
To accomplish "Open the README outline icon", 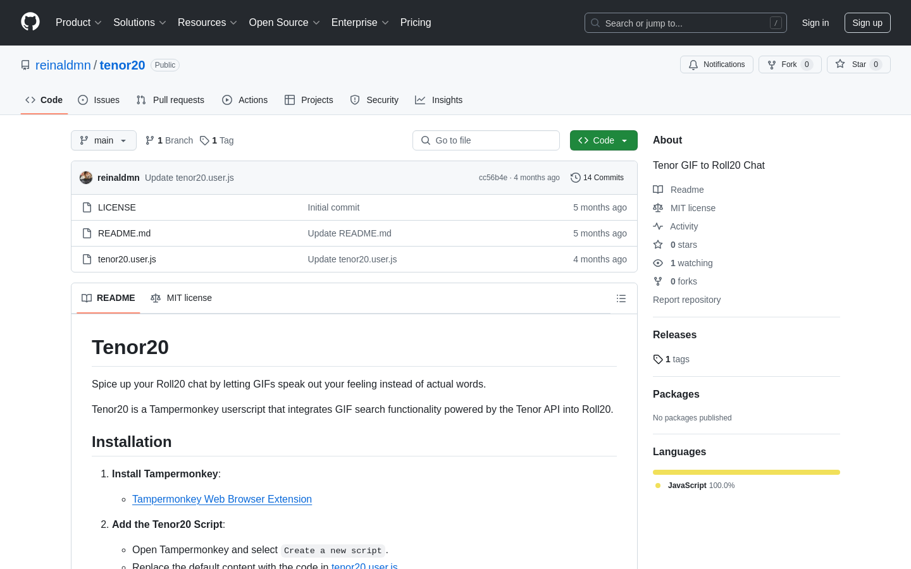I will click(x=621, y=298).
